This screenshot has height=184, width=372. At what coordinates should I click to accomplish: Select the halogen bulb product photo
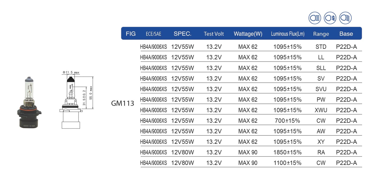click(x=29, y=102)
